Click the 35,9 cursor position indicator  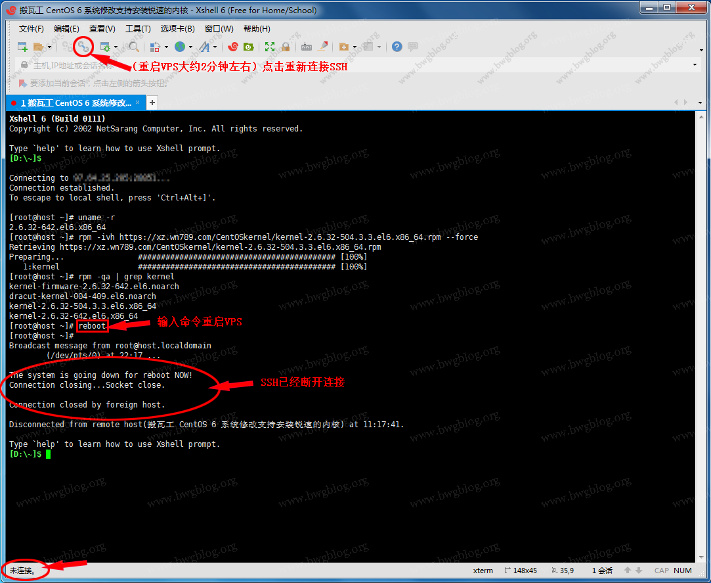pos(563,571)
